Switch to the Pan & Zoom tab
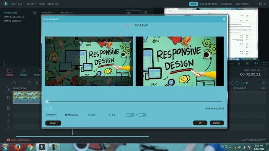 [x=141, y=25]
